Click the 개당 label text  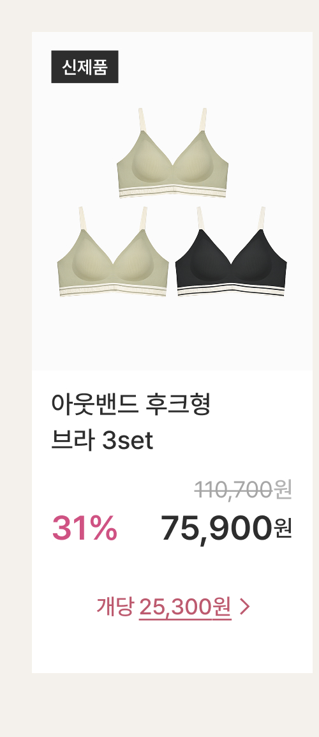[115, 607]
